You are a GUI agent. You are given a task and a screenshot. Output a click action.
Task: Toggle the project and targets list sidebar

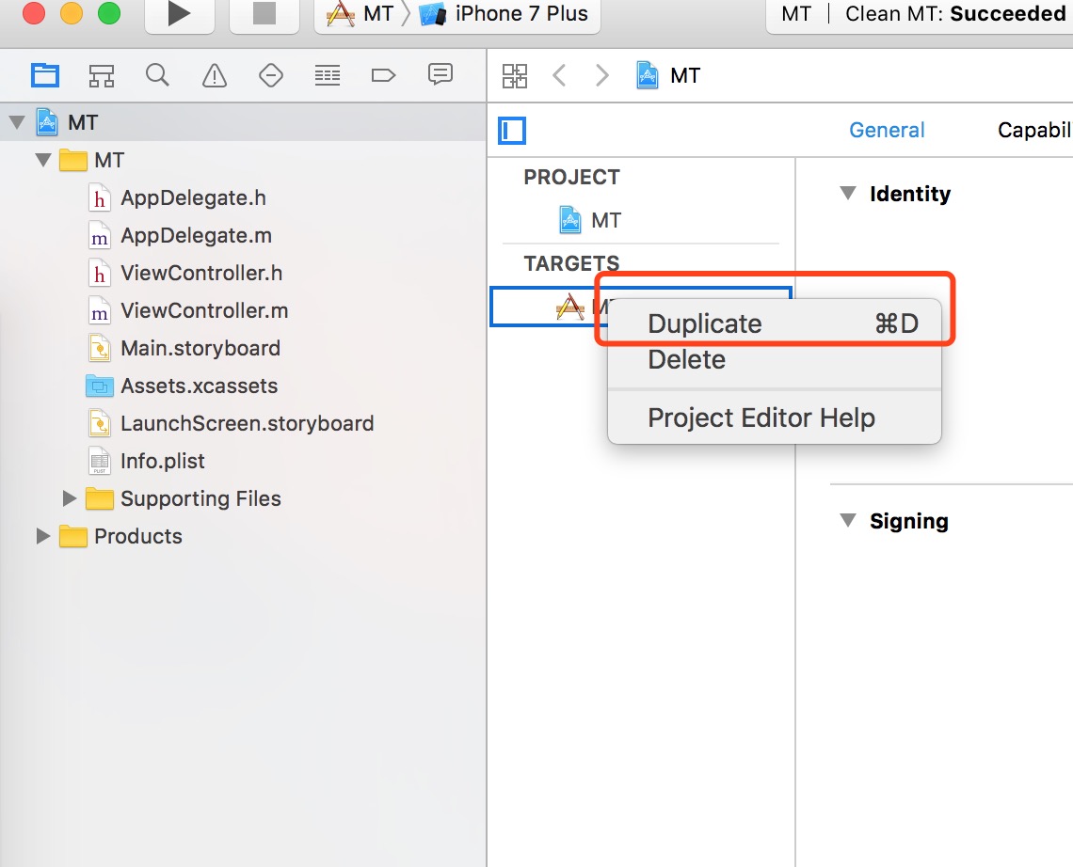pyautogui.click(x=512, y=131)
